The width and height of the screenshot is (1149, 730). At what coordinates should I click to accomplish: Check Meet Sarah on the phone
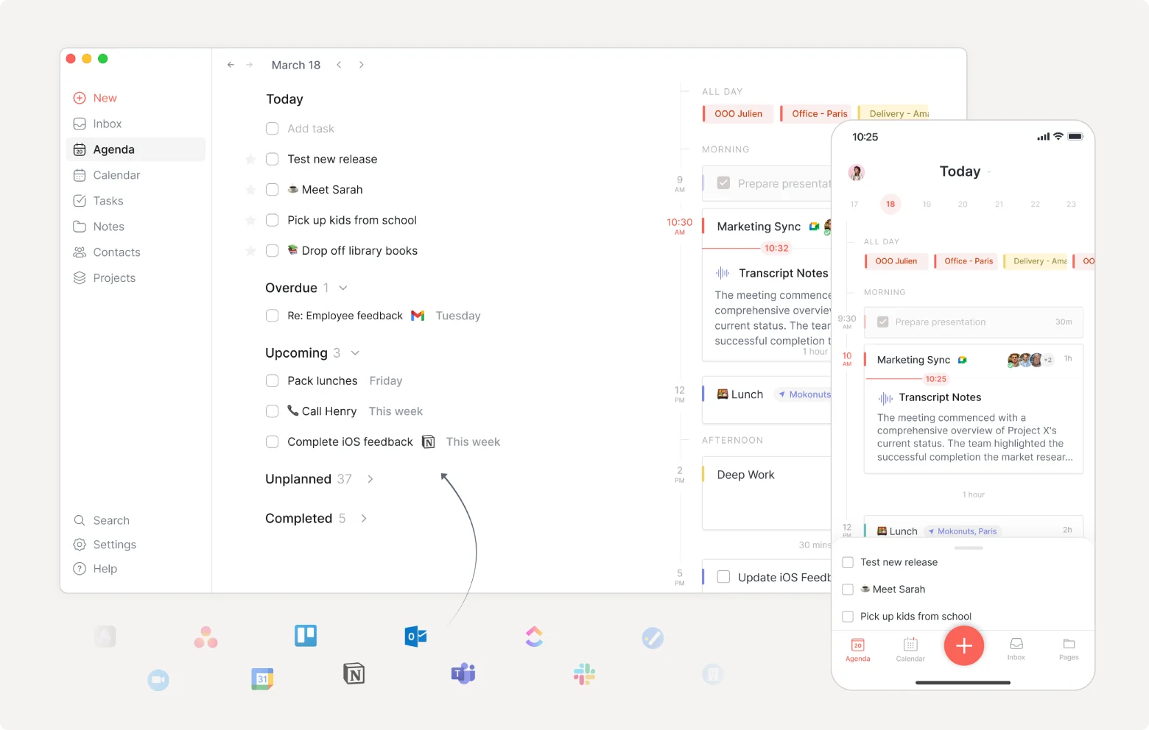point(848,589)
